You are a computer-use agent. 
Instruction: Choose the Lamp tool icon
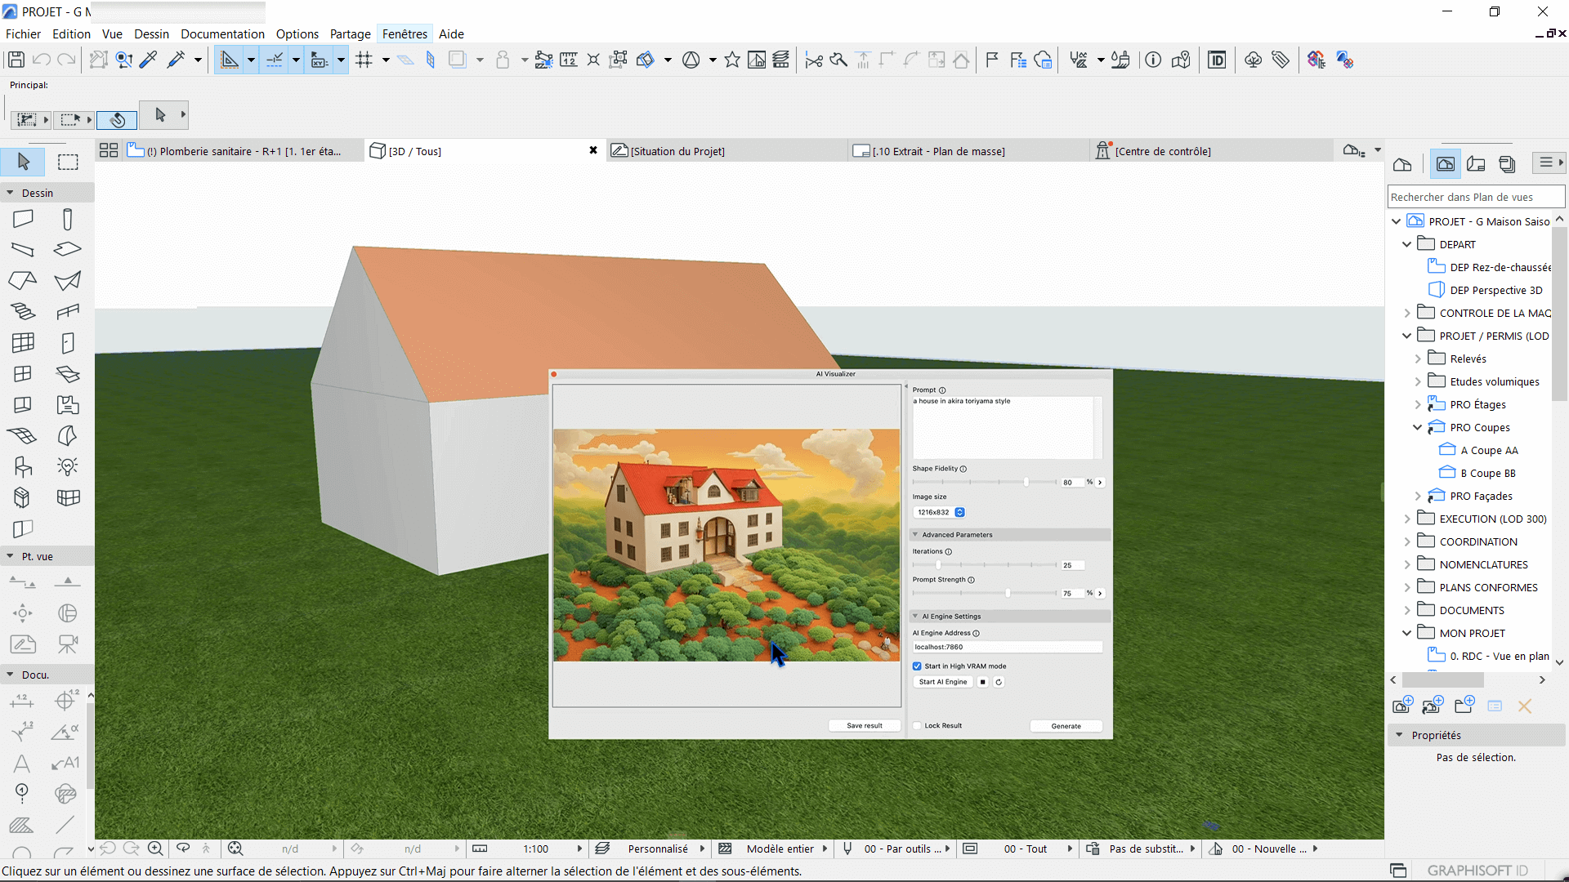coord(68,466)
